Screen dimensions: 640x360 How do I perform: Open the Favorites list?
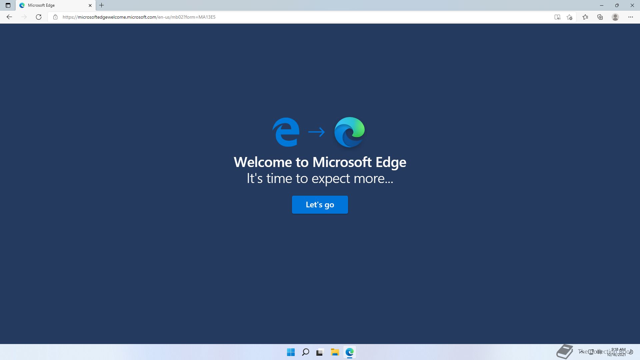pyautogui.click(x=585, y=17)
